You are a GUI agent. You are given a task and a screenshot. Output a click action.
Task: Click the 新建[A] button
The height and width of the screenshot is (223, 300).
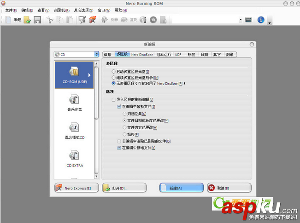pos(182,188)
